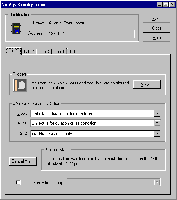Image resolution: width=177 pixels, height=200 pixels.
Task: Click the sentry keypad device icon
Action: pos(16,29)
